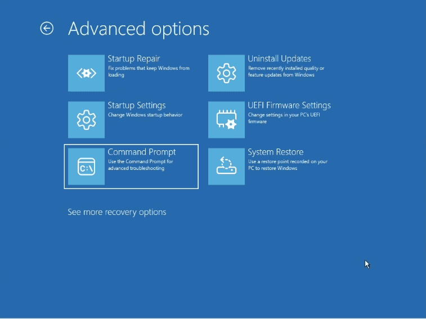Click 'Change Windows startup behavior' description
The image size is (426, 319).
pyautogui.click(x=145, y=115)
